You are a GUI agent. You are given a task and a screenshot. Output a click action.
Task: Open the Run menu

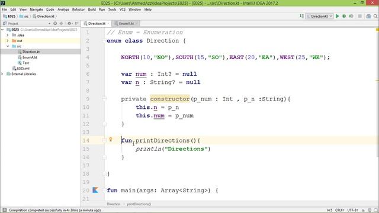point(102,9)
